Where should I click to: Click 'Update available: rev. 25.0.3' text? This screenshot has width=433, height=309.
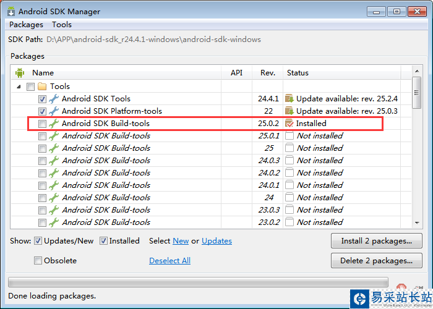[x=347, y=111]
